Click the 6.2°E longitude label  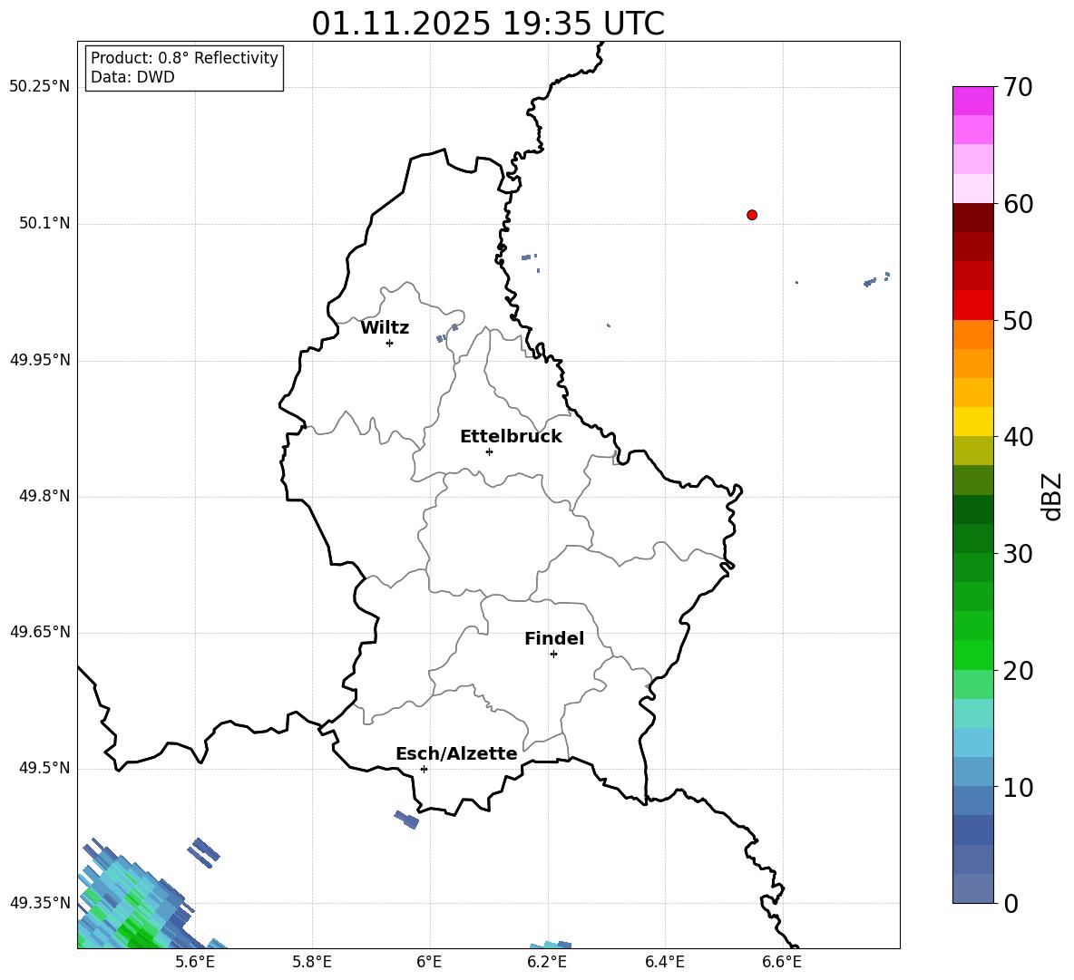pos(547,962)
